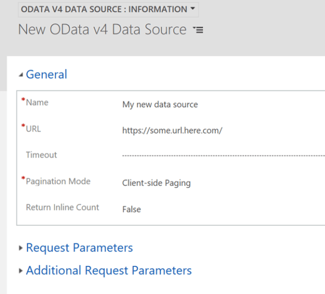The height and width of the screenshot is (294, 325).
Task: Click the Return Inline Count label
Action: click(62, 207)
